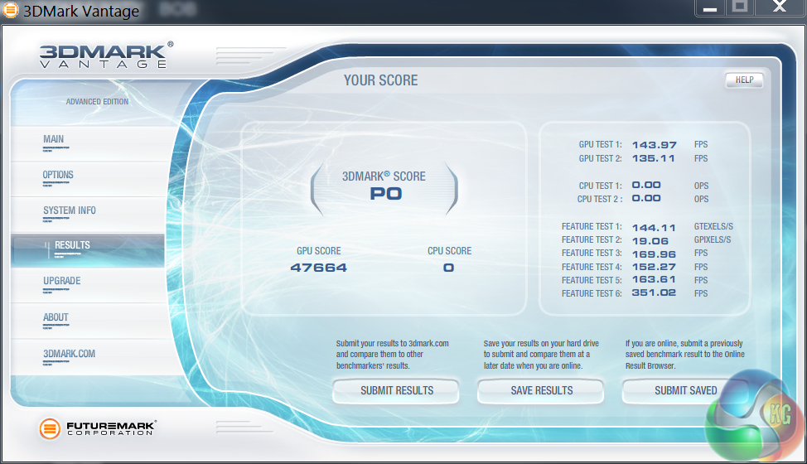Click the 3DMark score value P0
This screenshot has width=807, height=464.
pos(386,194)
